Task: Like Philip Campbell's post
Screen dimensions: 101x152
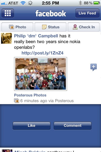Action: coord(32,126)
